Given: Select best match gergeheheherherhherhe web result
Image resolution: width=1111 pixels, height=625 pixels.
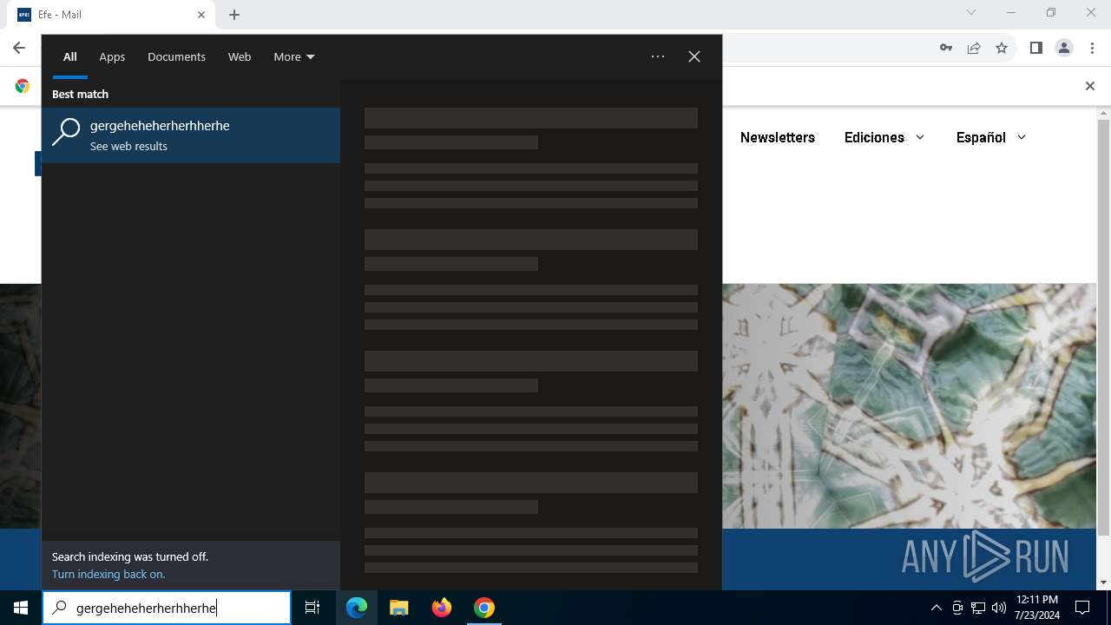Looking at the screenshot, I should [x=191, y=135].
